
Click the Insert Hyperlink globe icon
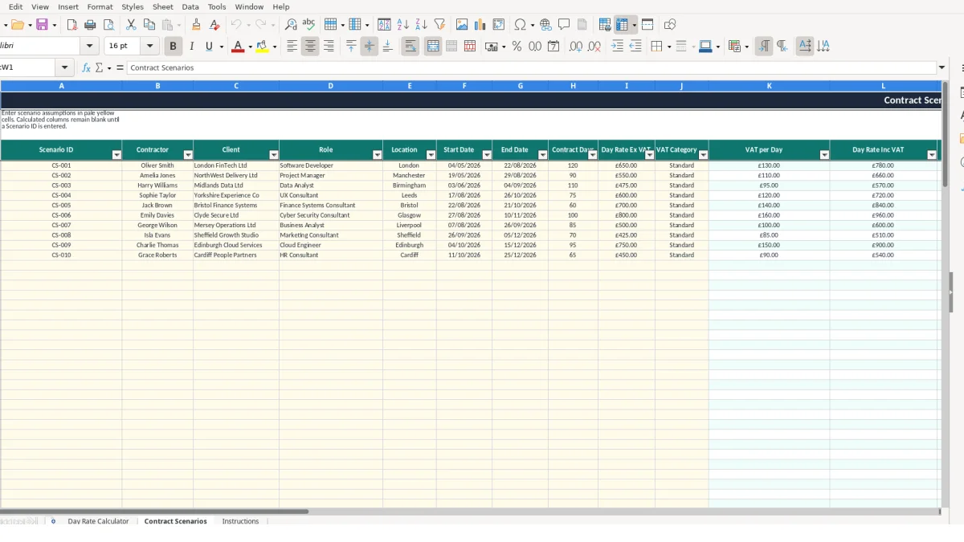[x=545, y=25]
